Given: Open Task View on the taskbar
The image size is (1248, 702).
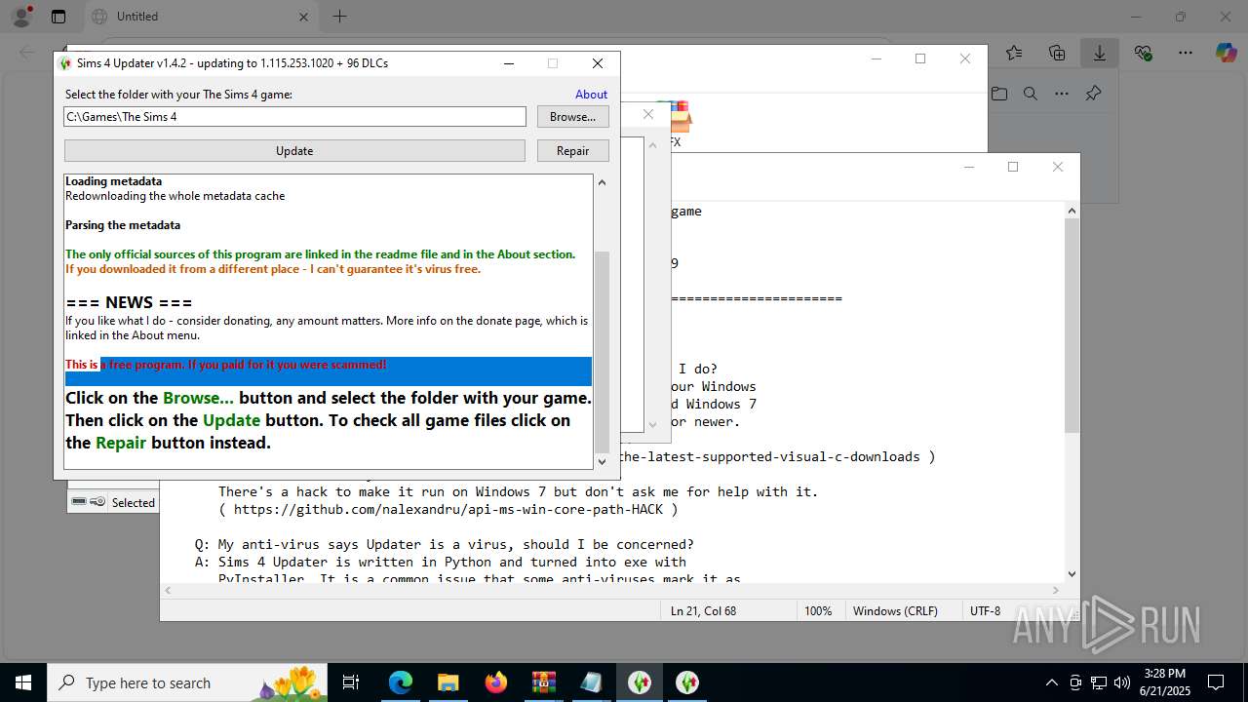Looking at the screenshot, I should [351, 682].
